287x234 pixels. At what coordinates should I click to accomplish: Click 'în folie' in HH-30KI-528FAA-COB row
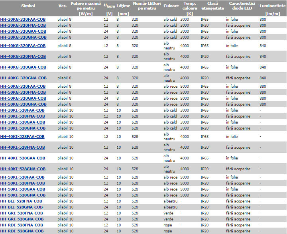232,110
